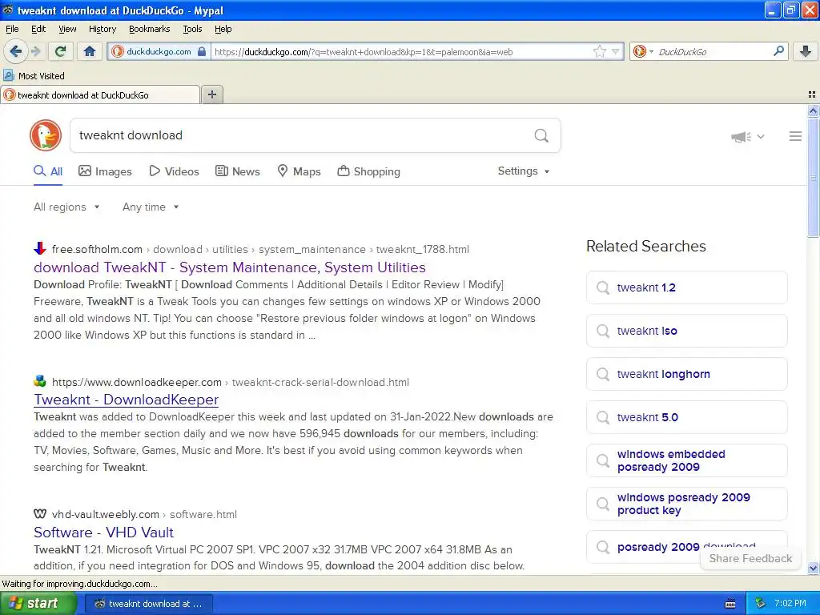Click the search magnifier in browser search box
The image size is (820, 615).
click(778, 51)
